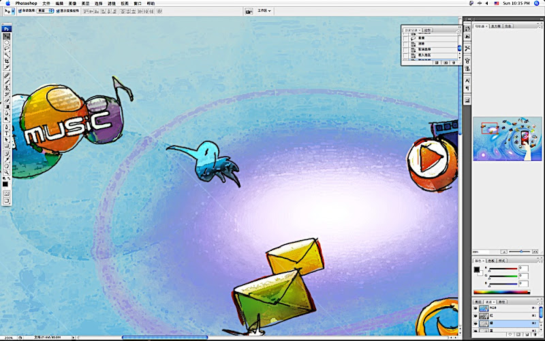
Task: Select the Eyedropper tool
Action: [7, 160]
